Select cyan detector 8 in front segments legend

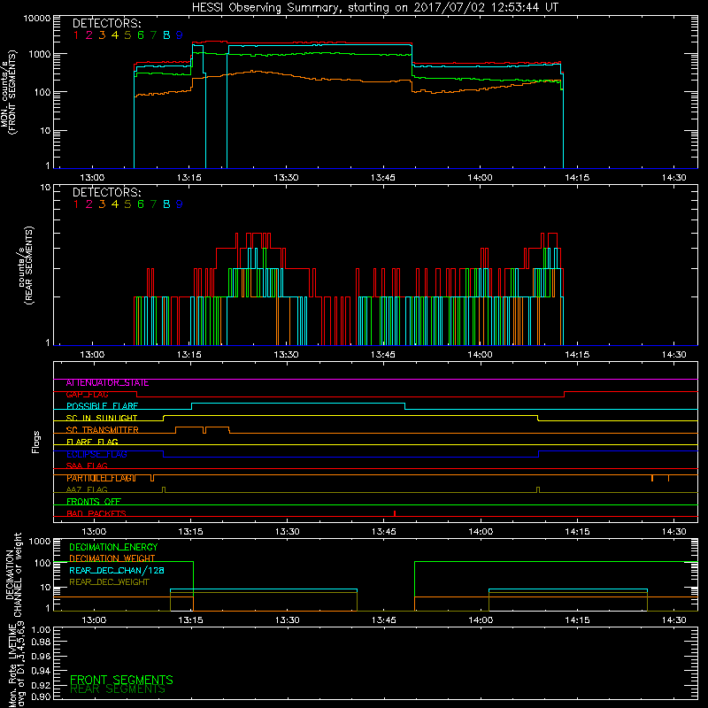[166, 35]
